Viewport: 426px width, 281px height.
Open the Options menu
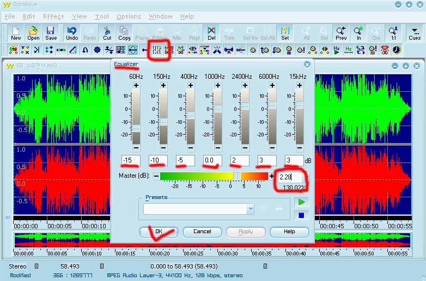point(129,16)
